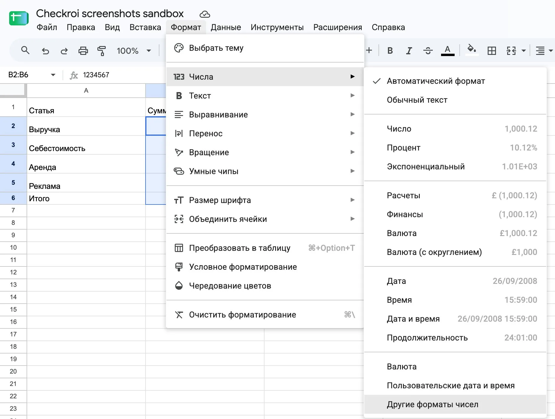This screenshot has height=419, width=555.
Task: Open the Размер шрифта submenu
Action: tap(265, 200)
